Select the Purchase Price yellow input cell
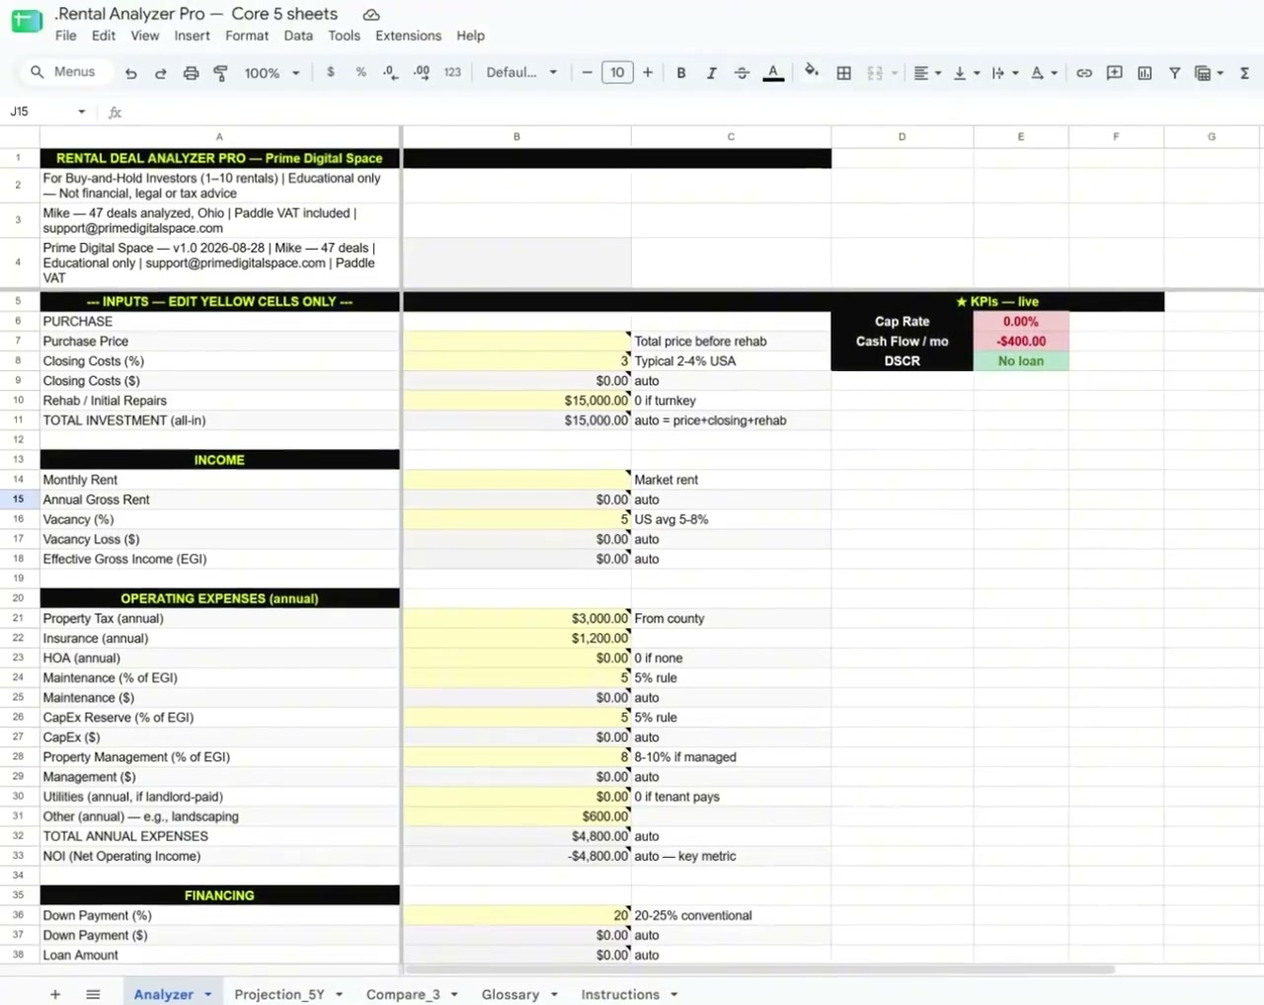 pyautogui.click(x=516, y=341)
